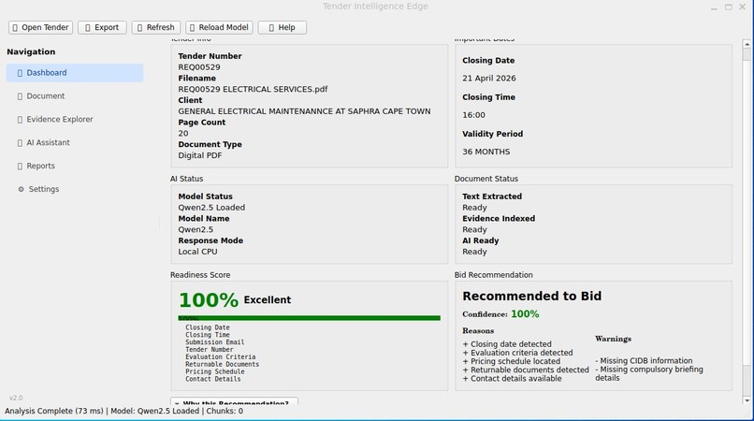Click the Reload Model button icon

tap(193, 28)
